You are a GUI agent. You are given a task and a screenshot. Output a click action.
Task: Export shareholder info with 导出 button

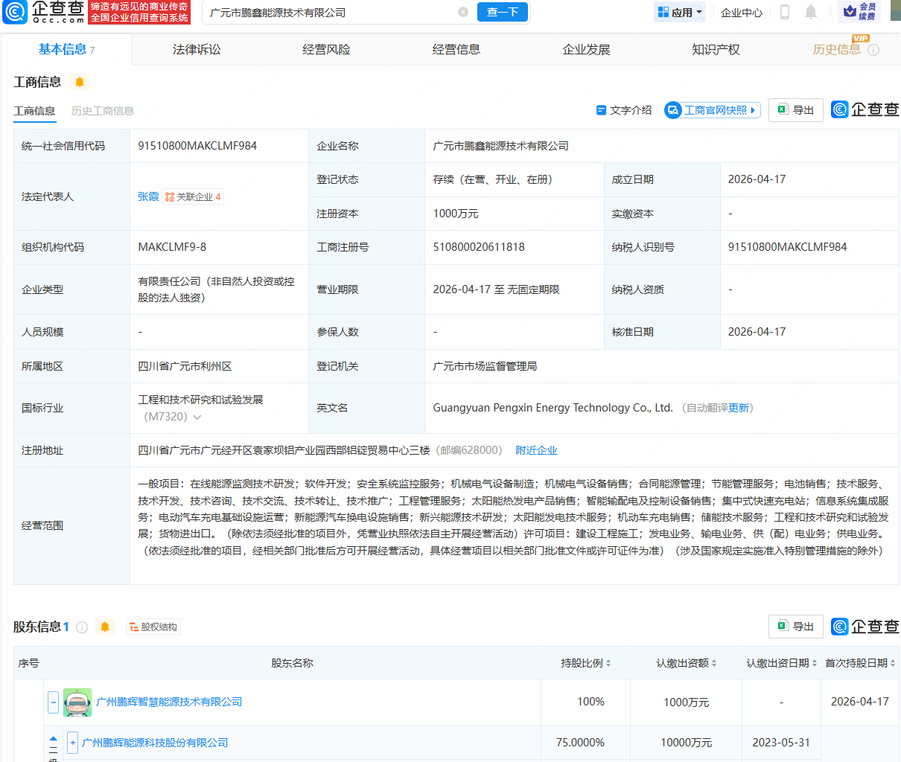pyautogui.click(x=796, y=627)
